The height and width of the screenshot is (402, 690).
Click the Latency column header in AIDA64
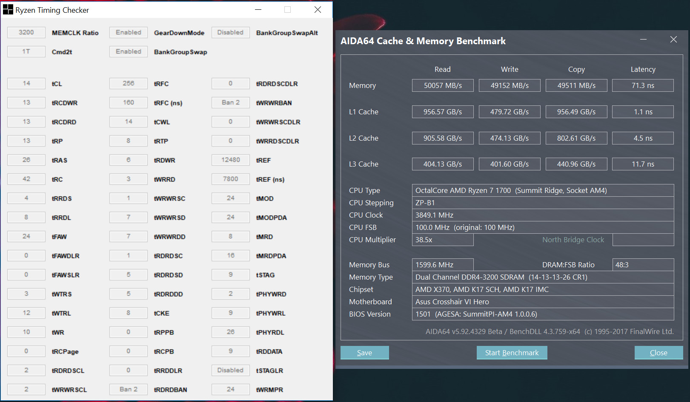643,69
